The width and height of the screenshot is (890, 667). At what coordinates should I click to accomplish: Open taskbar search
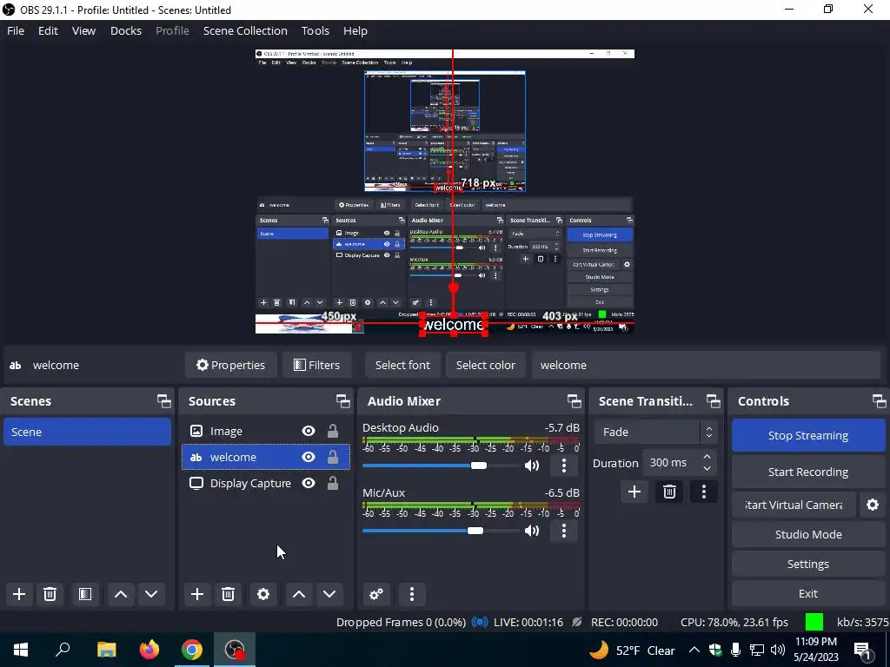[x=63, y=650]
